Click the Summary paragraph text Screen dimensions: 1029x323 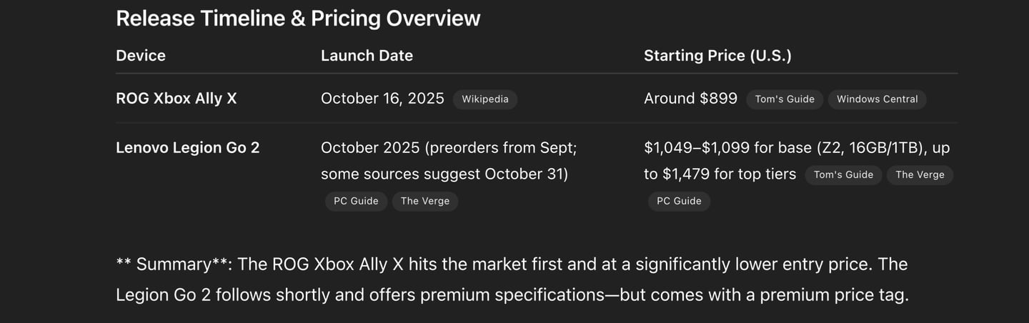point(512,279)
